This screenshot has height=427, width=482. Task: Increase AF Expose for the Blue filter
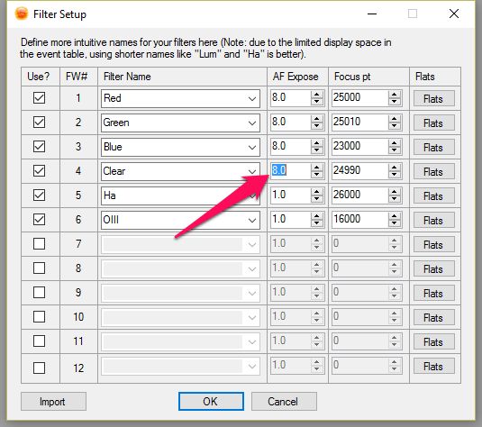tap(316, 143)
